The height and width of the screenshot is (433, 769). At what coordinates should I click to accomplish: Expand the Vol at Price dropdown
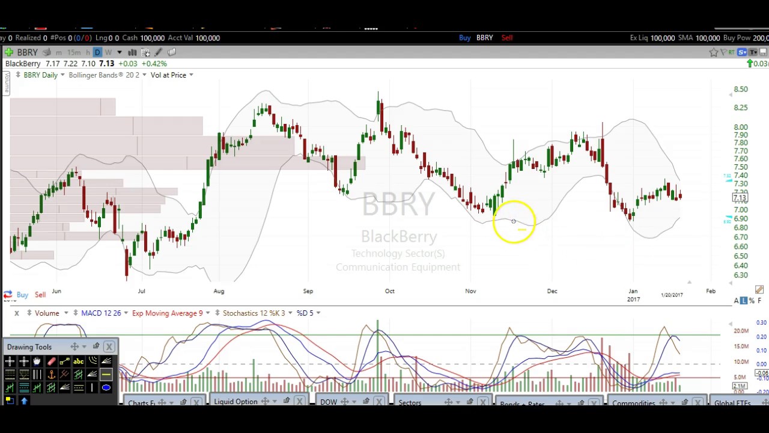pos(190,75)
